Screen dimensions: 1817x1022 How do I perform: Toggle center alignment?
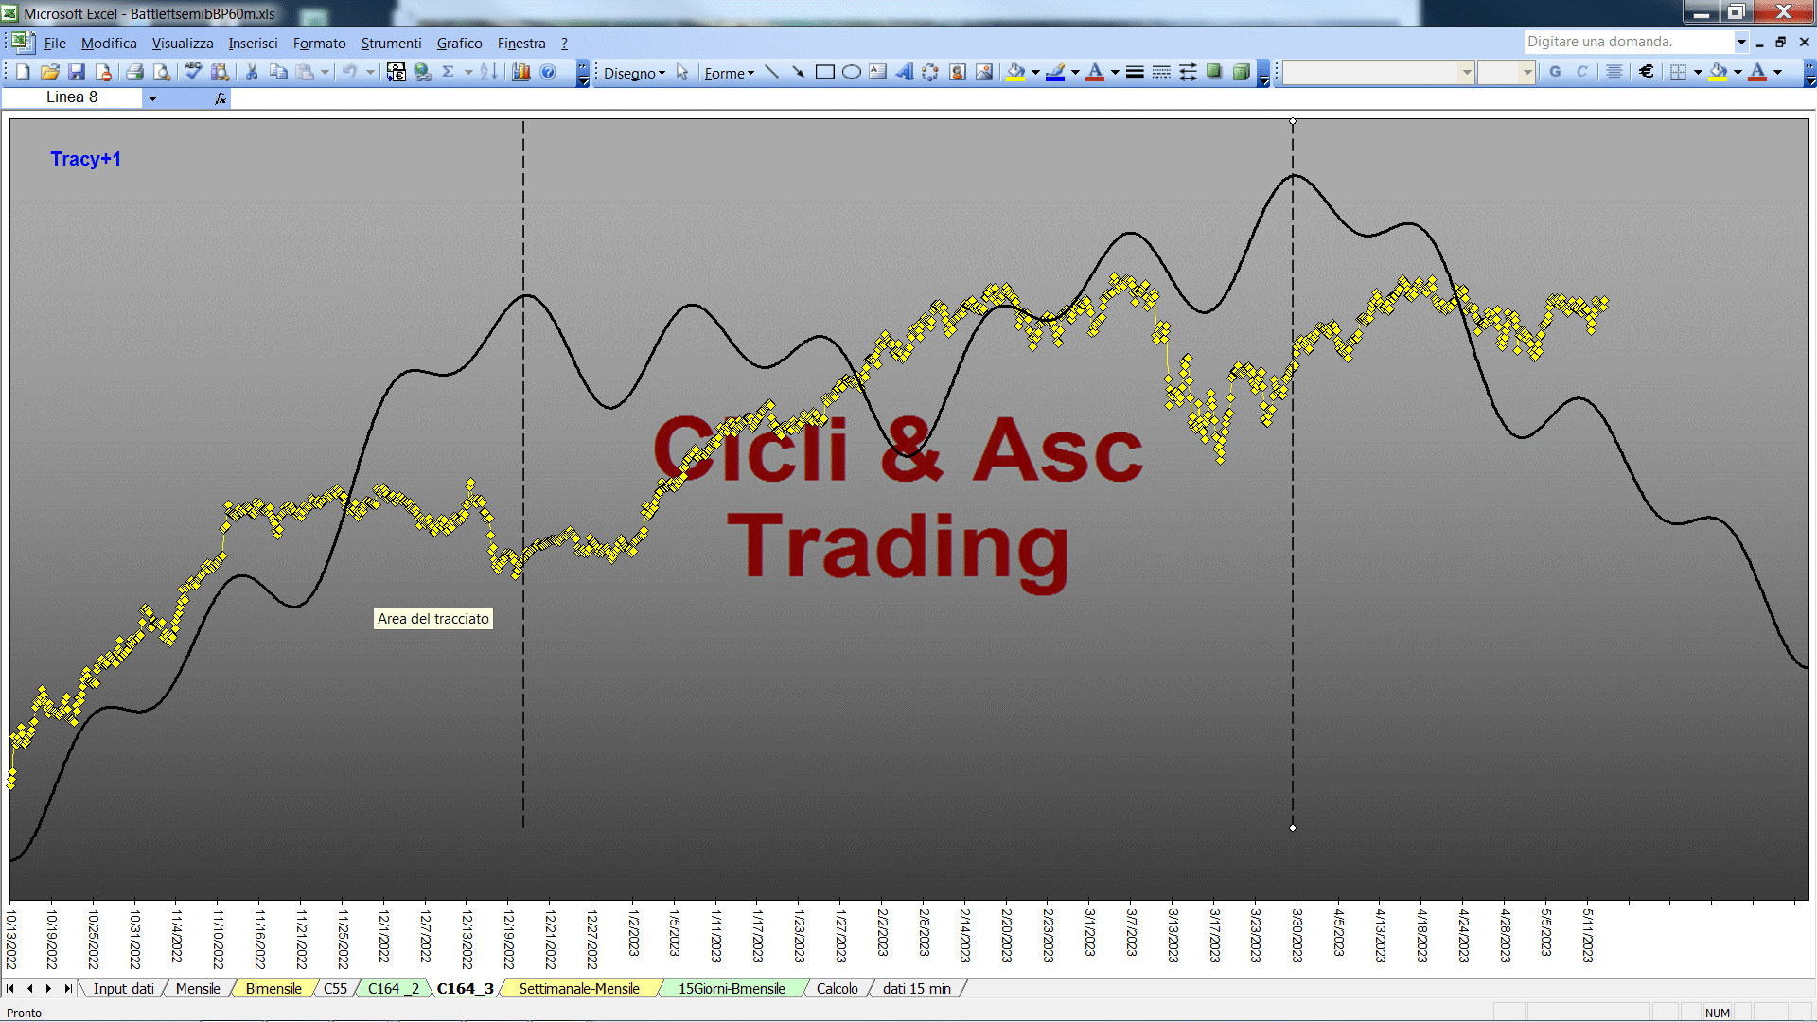click(1614, 73)
